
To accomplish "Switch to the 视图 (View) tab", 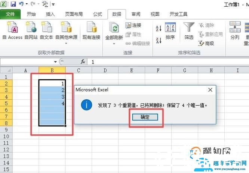I will click(x=155, y=14).
